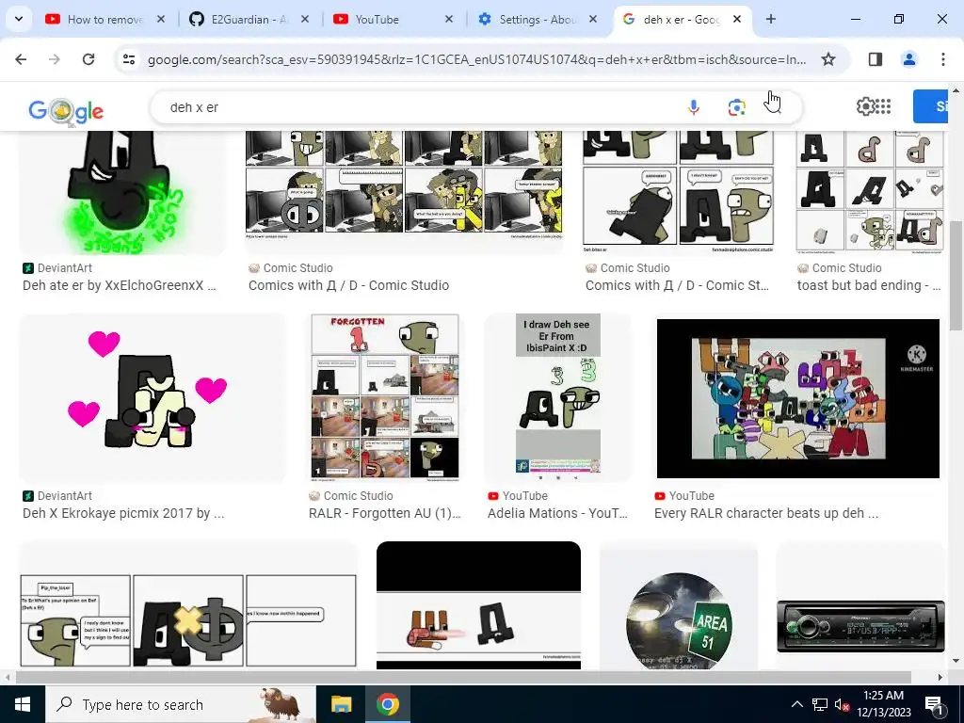Click the Windows taskbar search box
This screenshot has width=964, height=723.
point(180,704)
